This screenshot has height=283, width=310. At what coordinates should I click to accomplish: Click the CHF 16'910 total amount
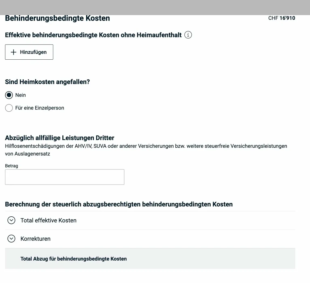[282, 18]
